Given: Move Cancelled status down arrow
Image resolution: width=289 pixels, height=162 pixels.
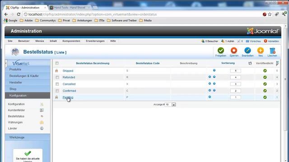Looking at the screenshot, I should (214, 84).
